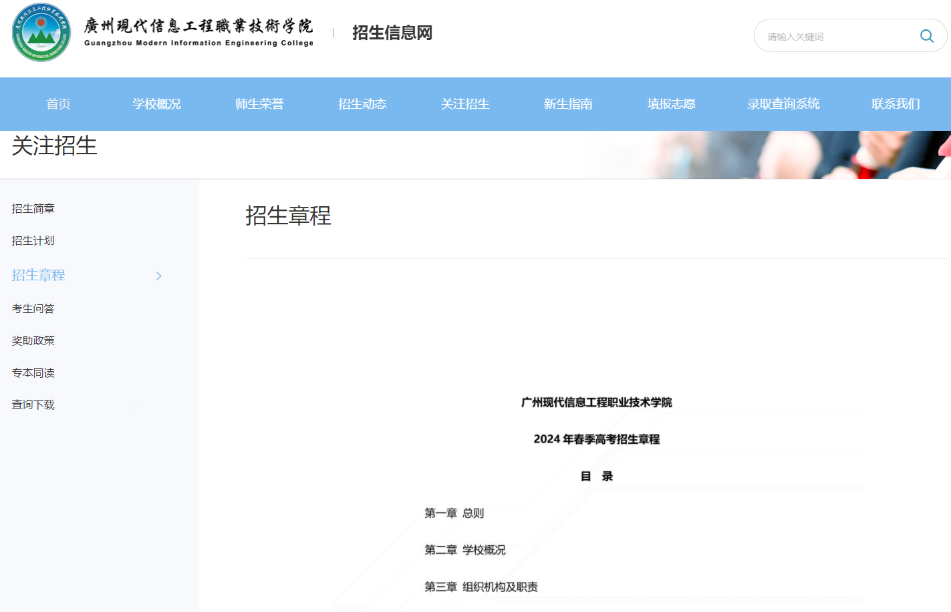Select 专本同读 from the sidebar
This screenshot has width=951, height=612.
click(33, 372)
